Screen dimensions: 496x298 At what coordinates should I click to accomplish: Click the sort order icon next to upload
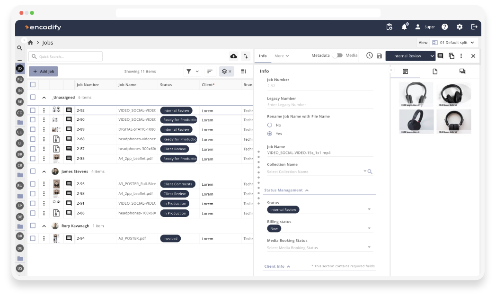tap(246, 56)
